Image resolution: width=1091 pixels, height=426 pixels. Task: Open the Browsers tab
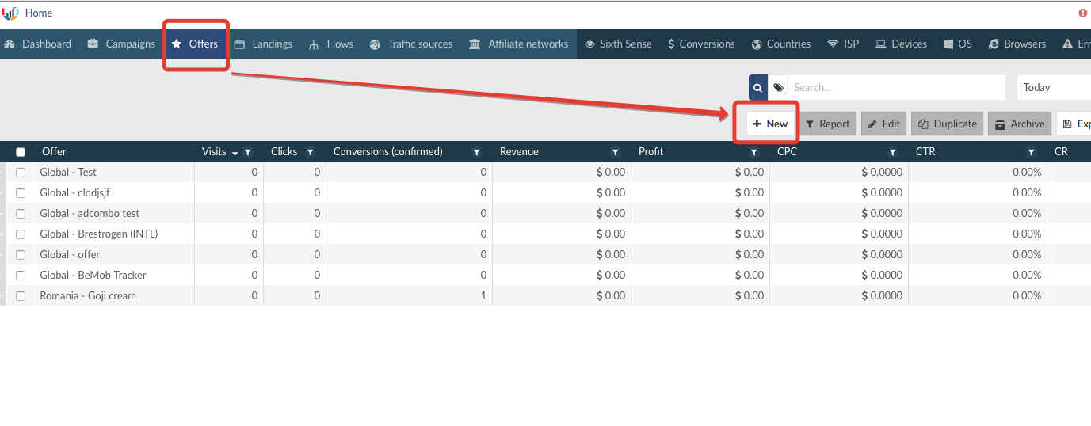tap(1017, 44)
